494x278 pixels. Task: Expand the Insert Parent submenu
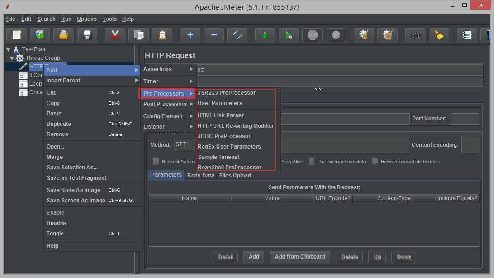pyautogui.click(x=92, y=81)
